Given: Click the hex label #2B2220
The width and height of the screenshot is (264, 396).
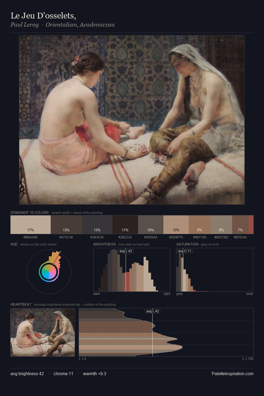Looking at the screenshot, I should point(125,237).
